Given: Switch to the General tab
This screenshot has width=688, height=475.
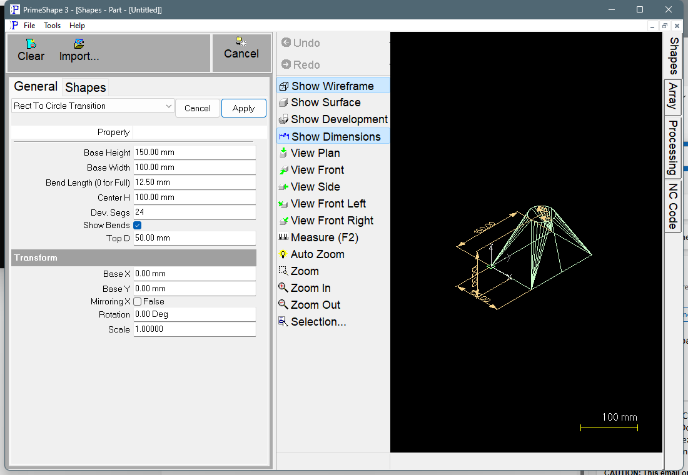Looking at the screenshot, I should point(36,86).
